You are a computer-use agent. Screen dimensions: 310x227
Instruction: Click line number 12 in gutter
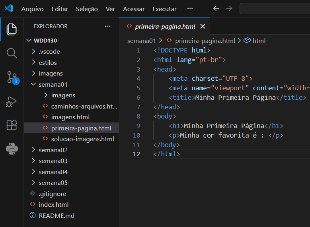pos(136,154)
